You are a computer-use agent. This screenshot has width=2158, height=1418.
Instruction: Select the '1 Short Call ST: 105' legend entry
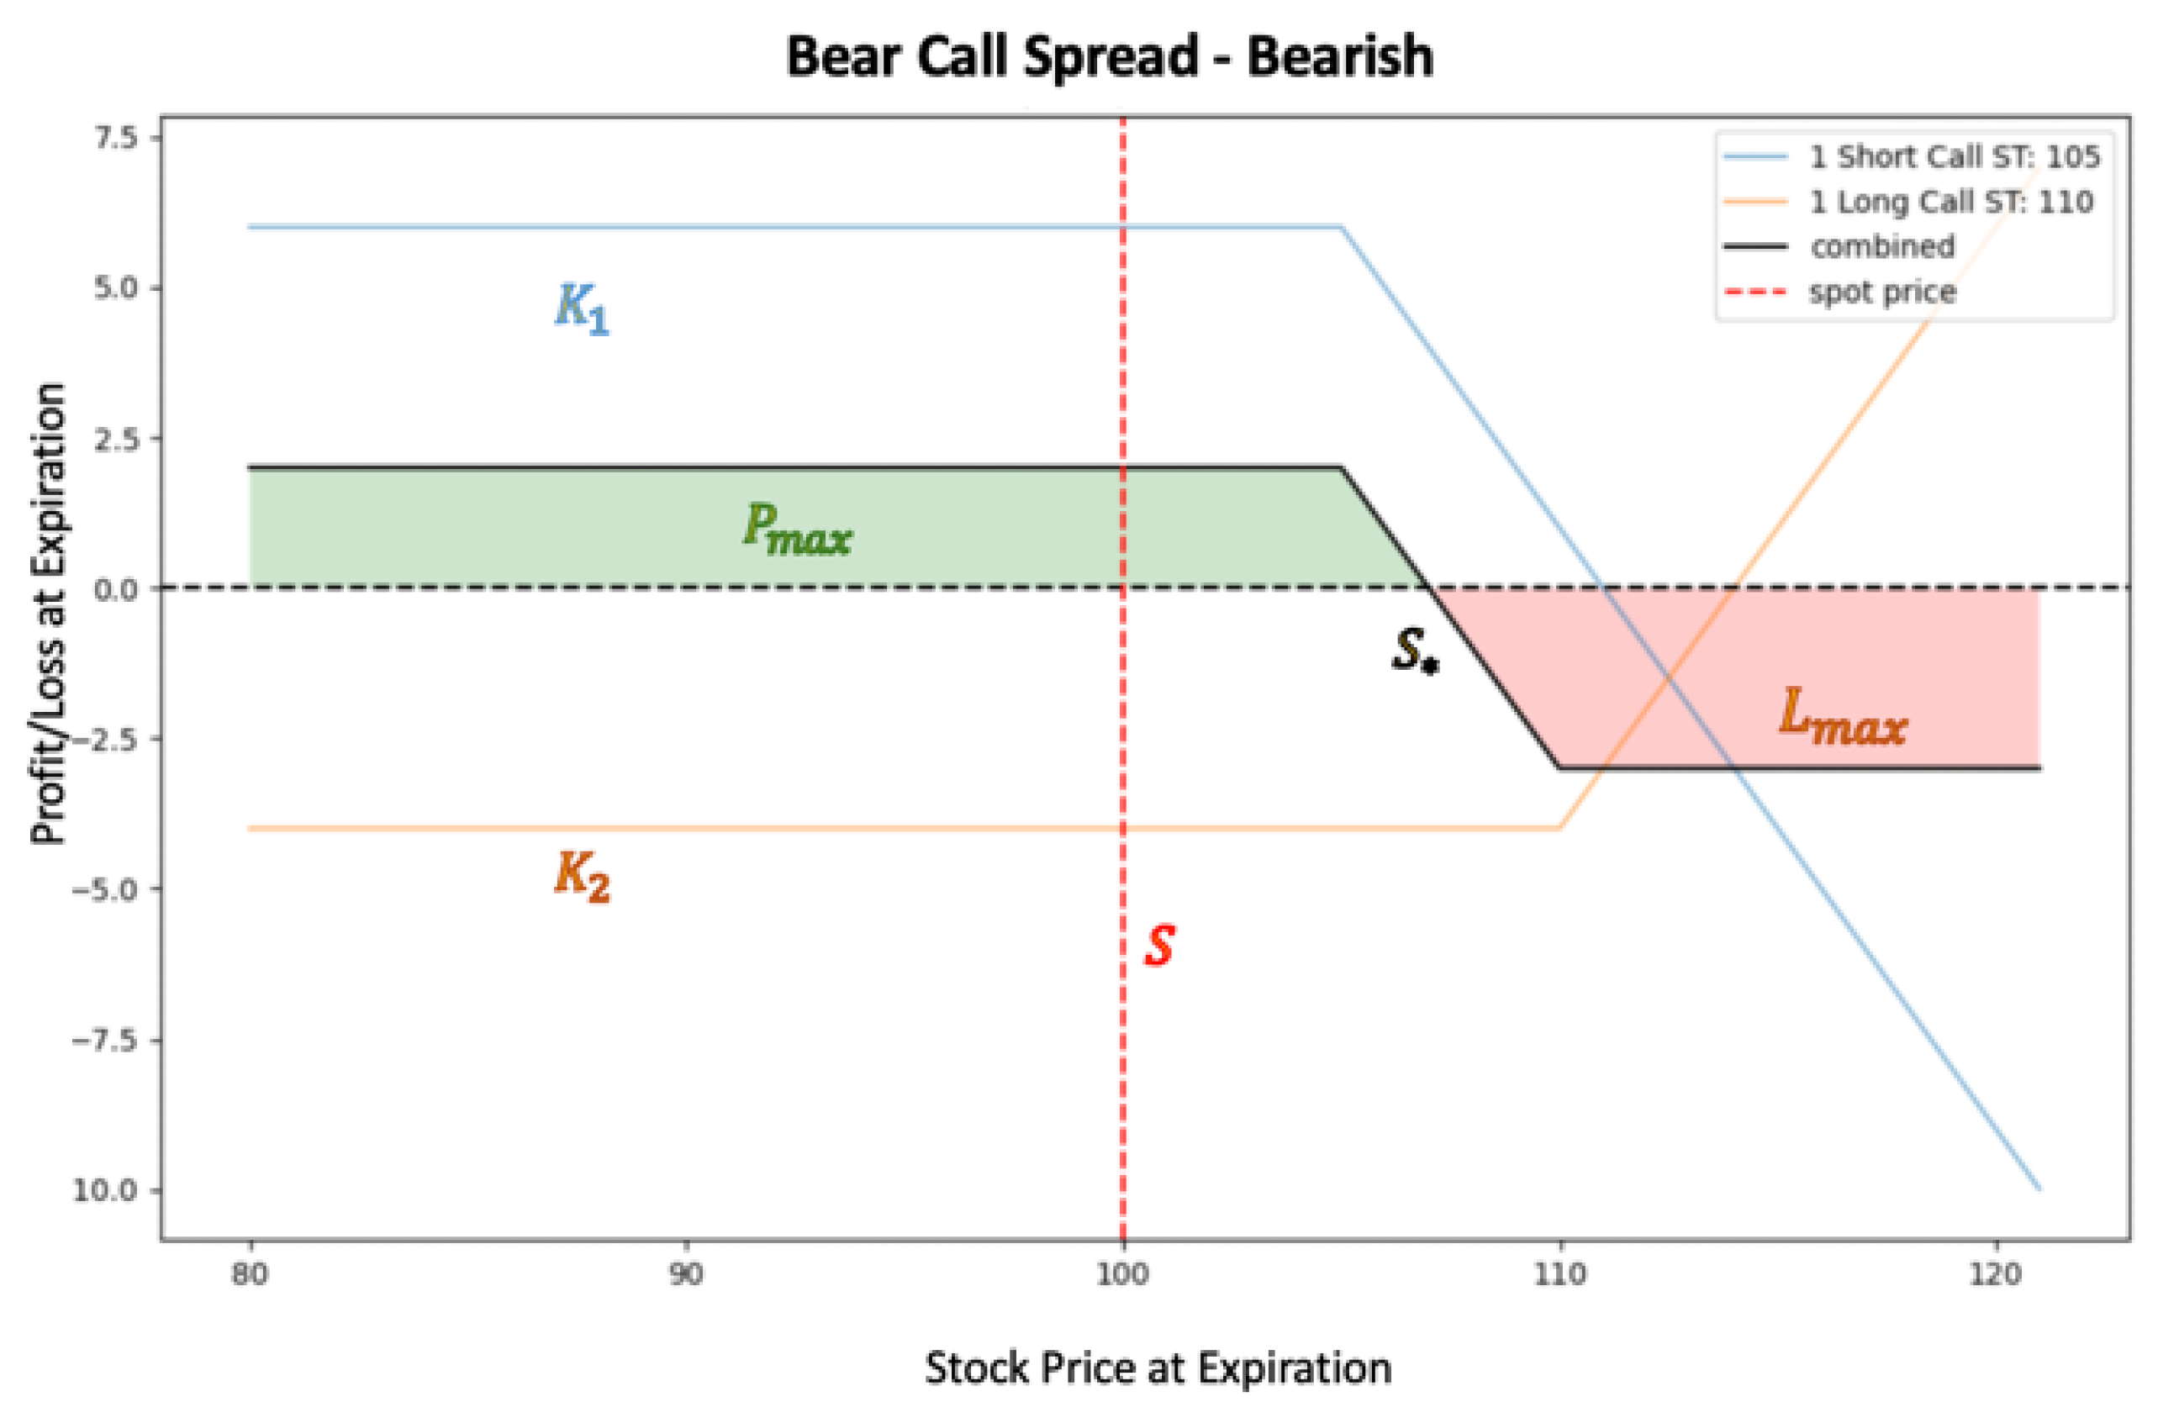(1954, 157)
